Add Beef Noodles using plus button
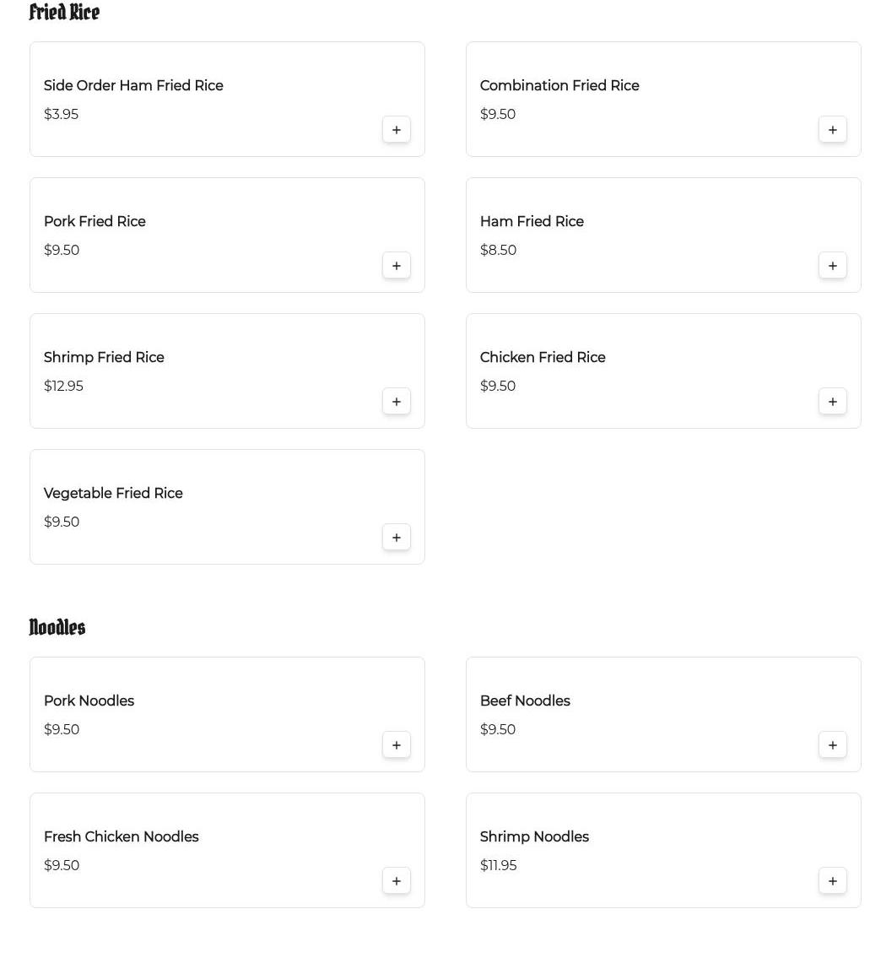This screenshot has height=974, width=886. 833,744
